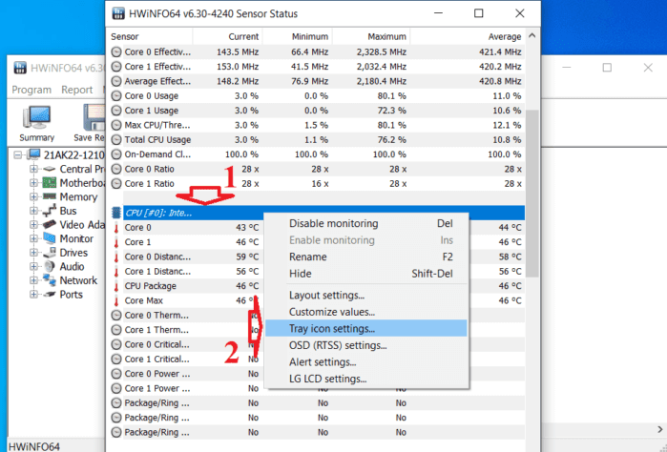Select the Memory module icon in tree

coord(50,196)
